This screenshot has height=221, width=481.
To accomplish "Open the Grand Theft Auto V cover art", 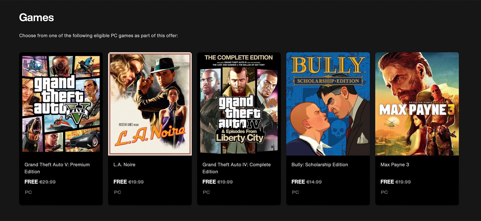I will coord(61,104).
